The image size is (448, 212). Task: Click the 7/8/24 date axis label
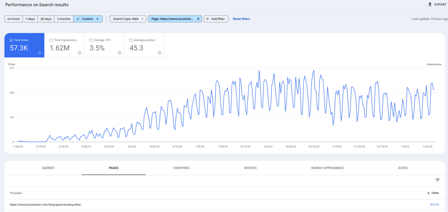click(200, 147)
